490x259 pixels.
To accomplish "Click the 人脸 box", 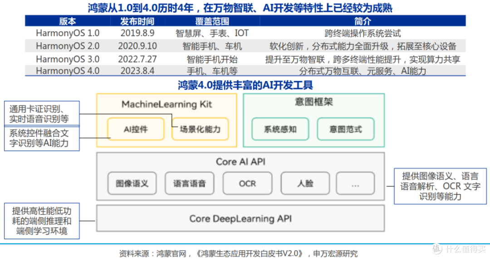I will coord(305,183).
